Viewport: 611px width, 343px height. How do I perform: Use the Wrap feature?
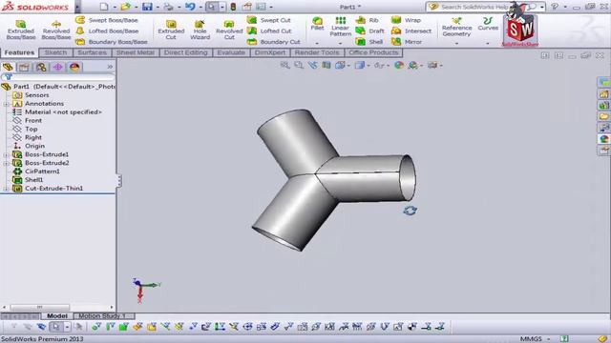click(406, 20)
